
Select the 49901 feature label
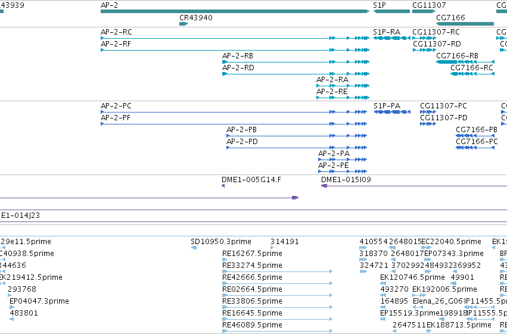(x=462, y=277)
